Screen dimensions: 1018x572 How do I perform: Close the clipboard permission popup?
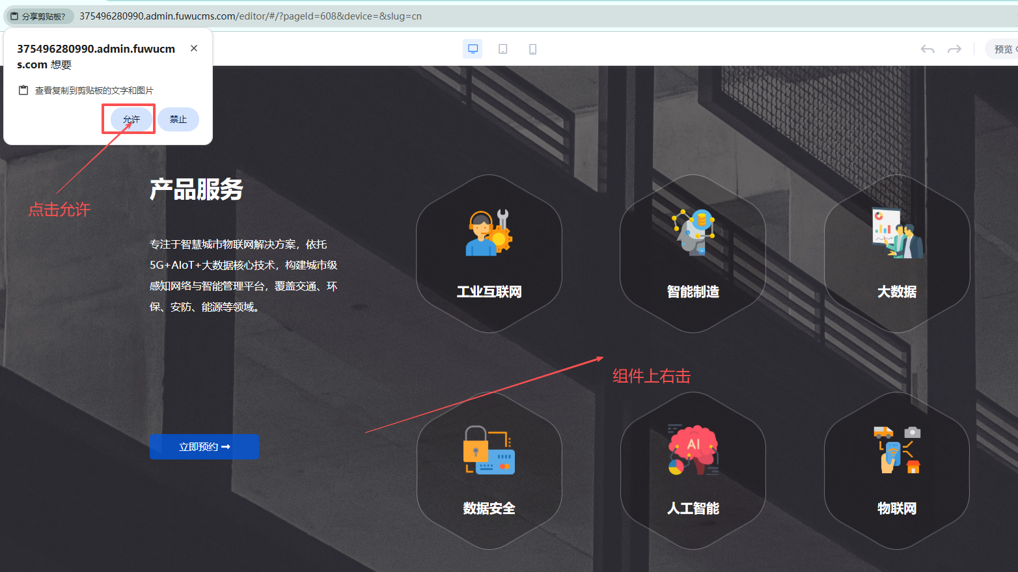(x=194, y=48)
